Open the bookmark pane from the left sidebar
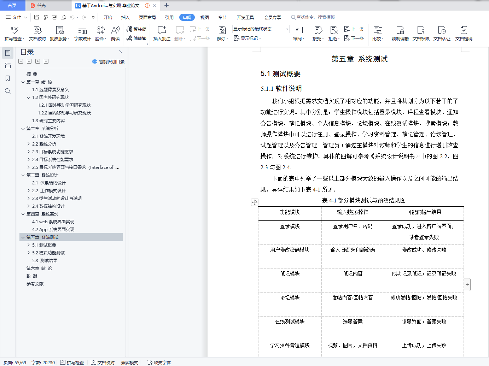 pos(8,78)
